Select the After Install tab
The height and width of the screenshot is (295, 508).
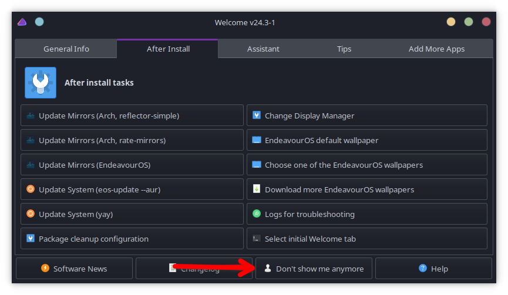click(x=167, y=49)
